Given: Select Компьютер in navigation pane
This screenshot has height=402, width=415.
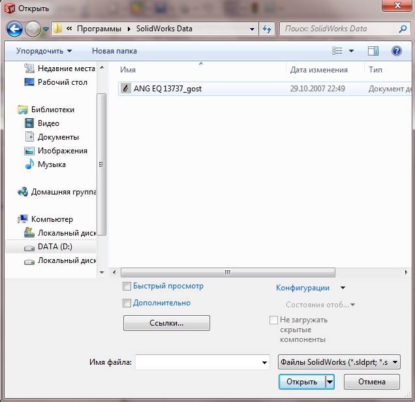Looking at the screenshot, I should (x=45, y=219).
